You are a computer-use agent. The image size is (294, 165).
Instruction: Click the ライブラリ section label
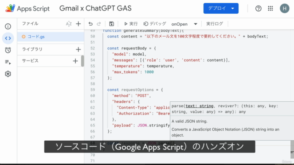tap(32, 49)
